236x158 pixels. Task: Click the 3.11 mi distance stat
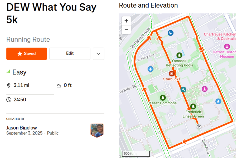(21, 85)
